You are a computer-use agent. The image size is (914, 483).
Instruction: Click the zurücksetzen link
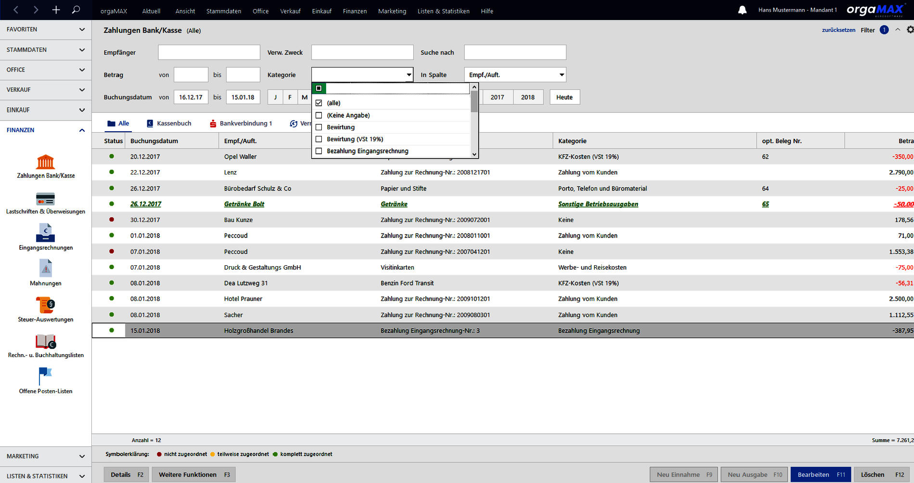(838, 30)
